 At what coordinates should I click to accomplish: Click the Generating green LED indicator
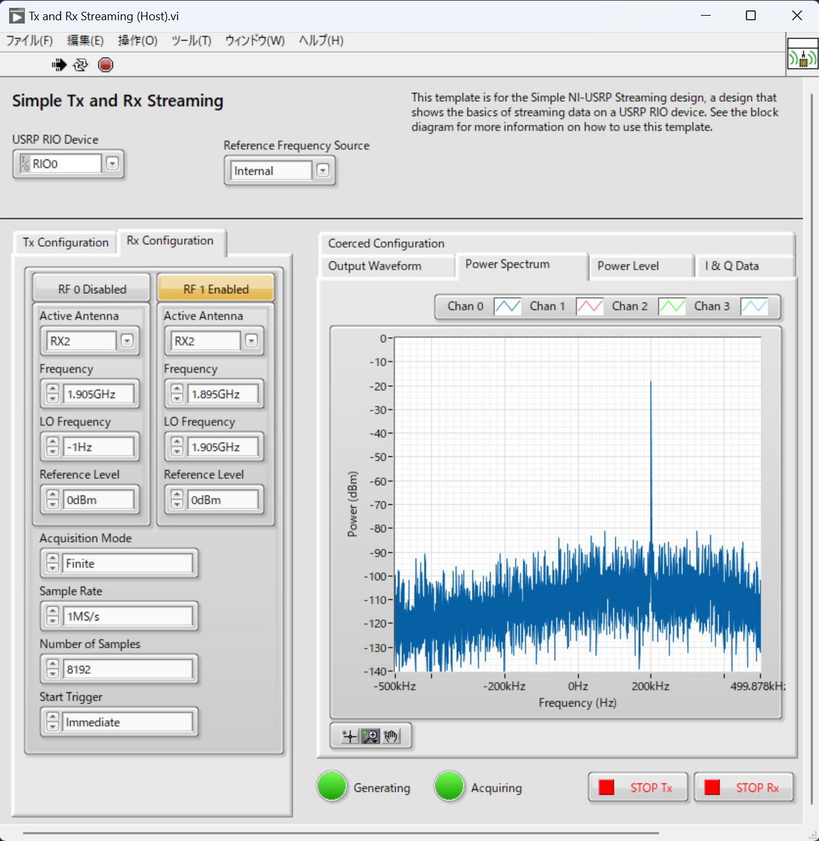332,786
